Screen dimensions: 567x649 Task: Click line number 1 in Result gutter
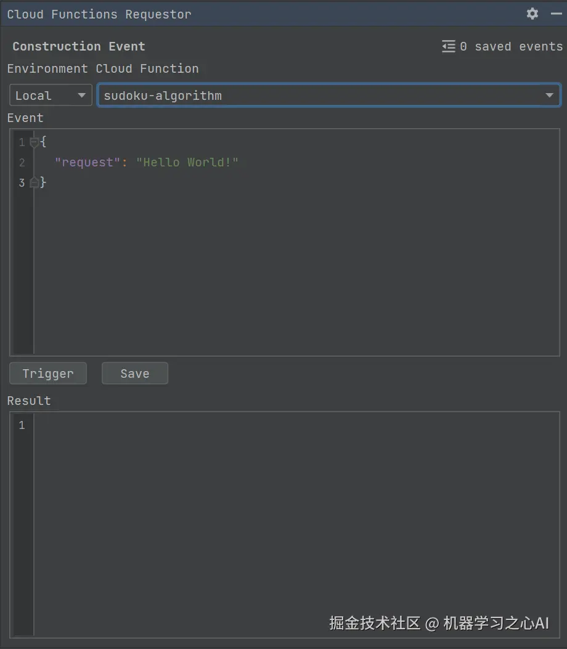(x=22, y=425)
